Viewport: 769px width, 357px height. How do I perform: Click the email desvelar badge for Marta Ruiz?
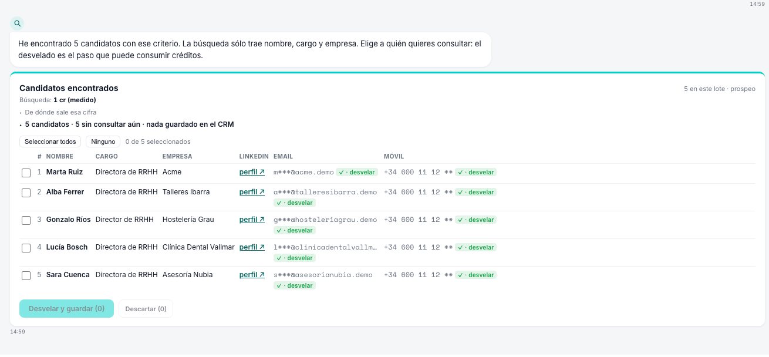(x=357, y=173)
